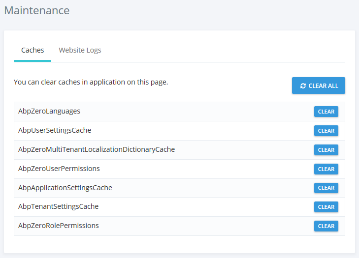359x258 pixels.
Task: Clear the AbpZeroRolePermissions cache
Action: [326, 226]
